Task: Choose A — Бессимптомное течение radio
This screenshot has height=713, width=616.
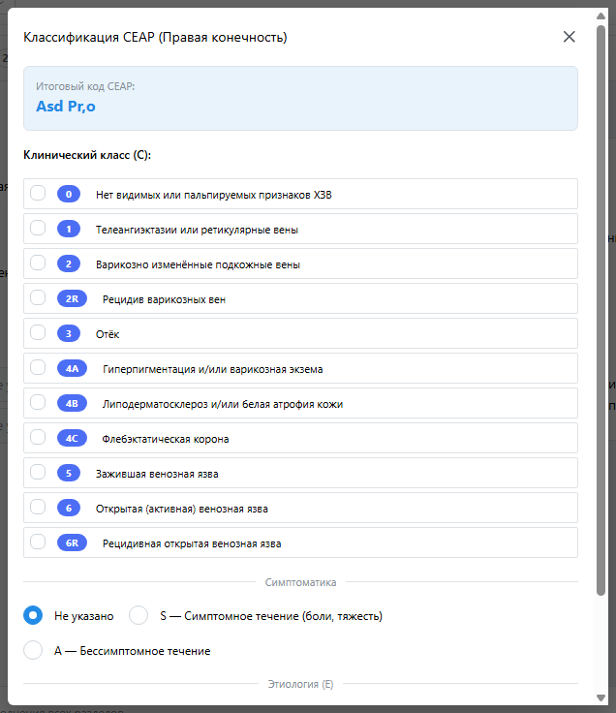Action: click(x=33, y=650)
